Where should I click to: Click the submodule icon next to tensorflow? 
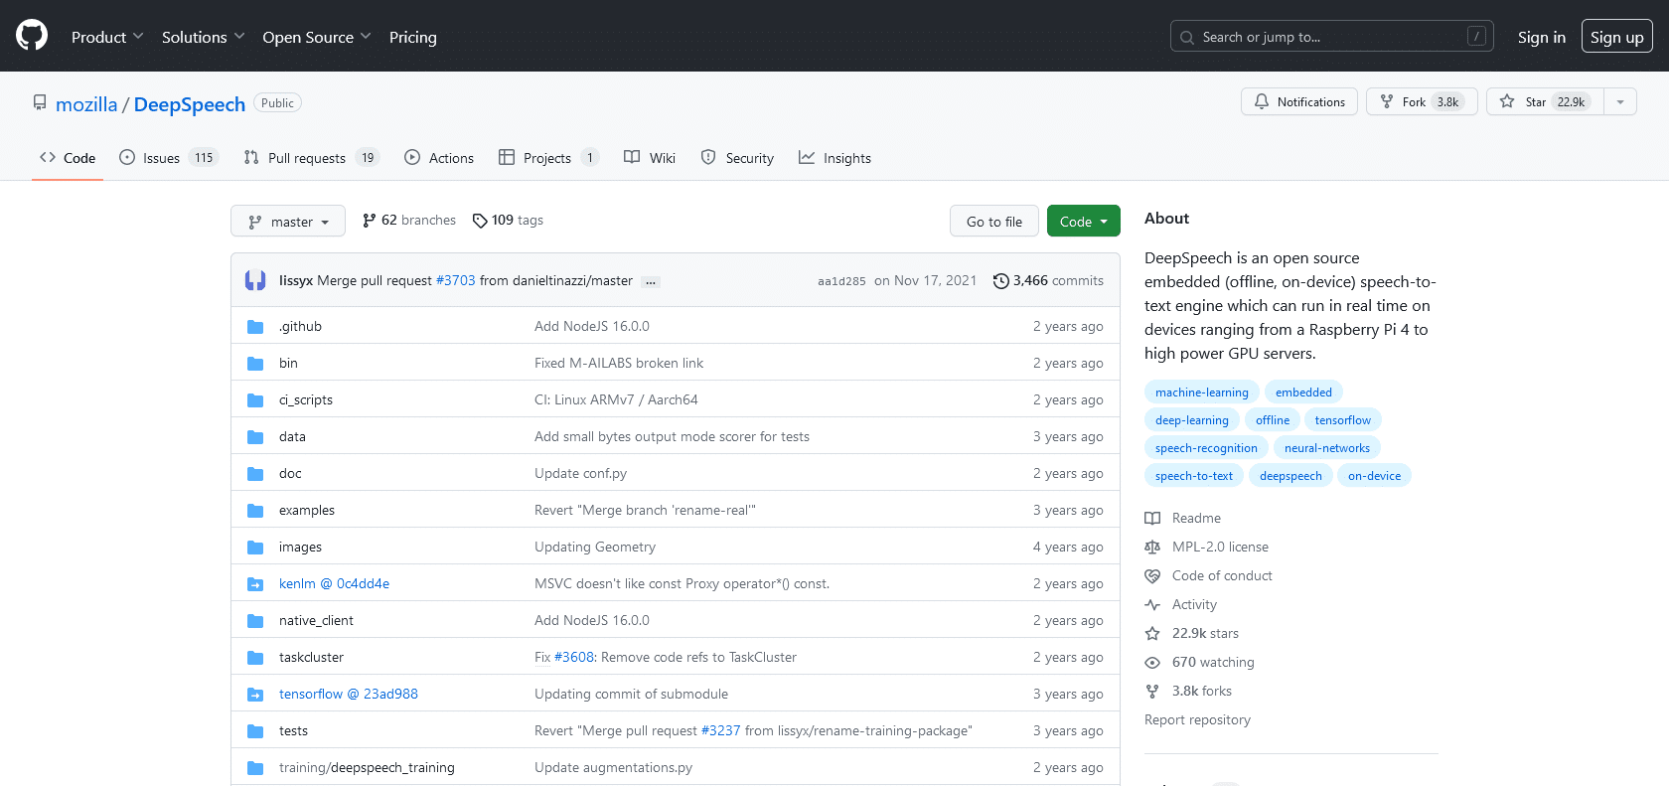tap(255, 695)
